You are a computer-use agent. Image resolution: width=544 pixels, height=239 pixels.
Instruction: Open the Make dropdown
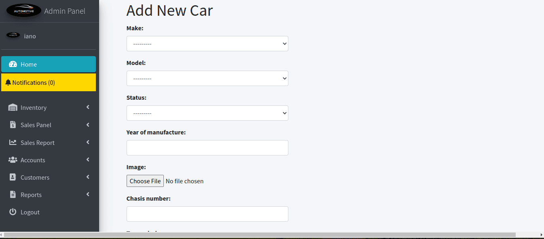click(x=207, y=44)
